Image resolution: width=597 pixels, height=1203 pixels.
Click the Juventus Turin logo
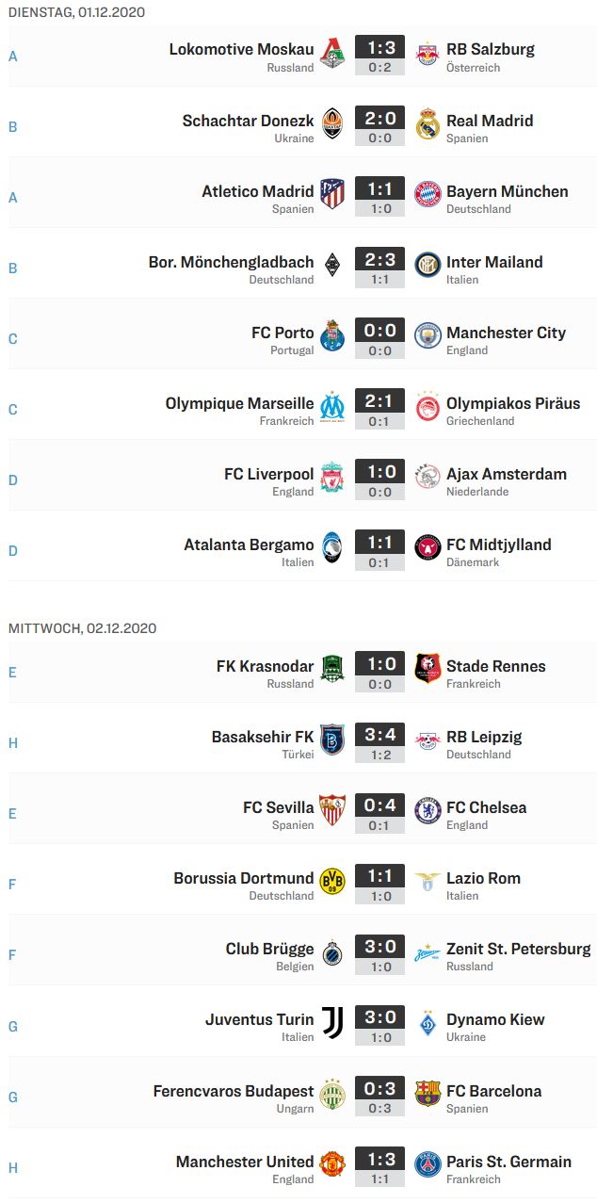[332, 1022]
